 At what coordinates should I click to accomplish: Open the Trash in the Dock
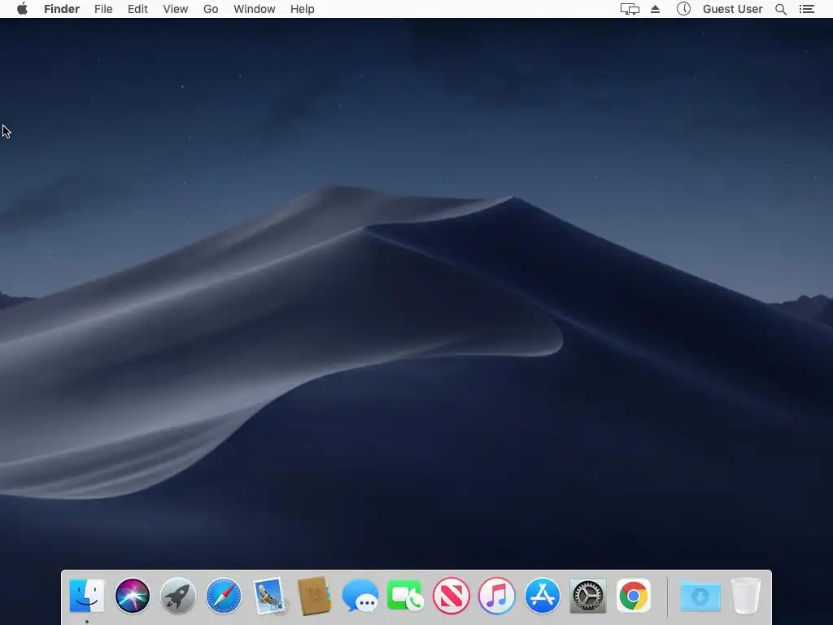pos(746,596)
